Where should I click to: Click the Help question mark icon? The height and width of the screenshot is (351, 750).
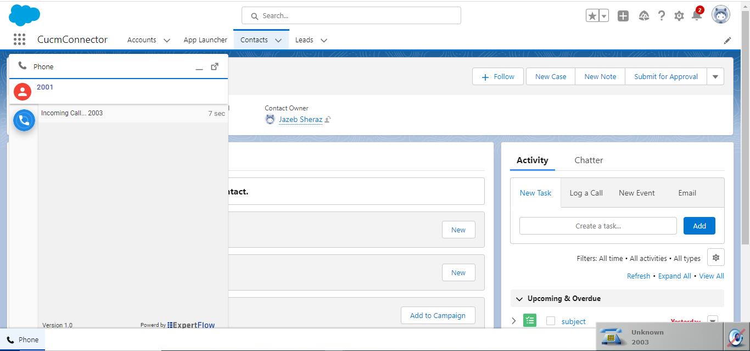[662, 16]
